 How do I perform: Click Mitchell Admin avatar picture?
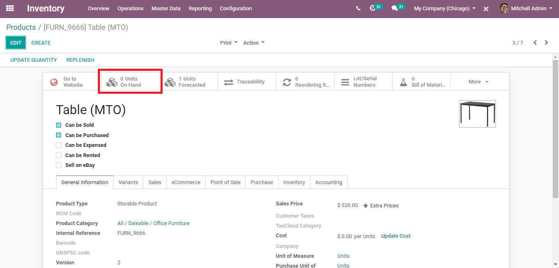pos(504,8)
